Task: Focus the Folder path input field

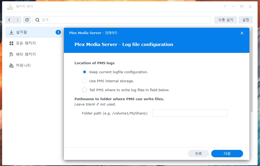Action: pos(190,113)
